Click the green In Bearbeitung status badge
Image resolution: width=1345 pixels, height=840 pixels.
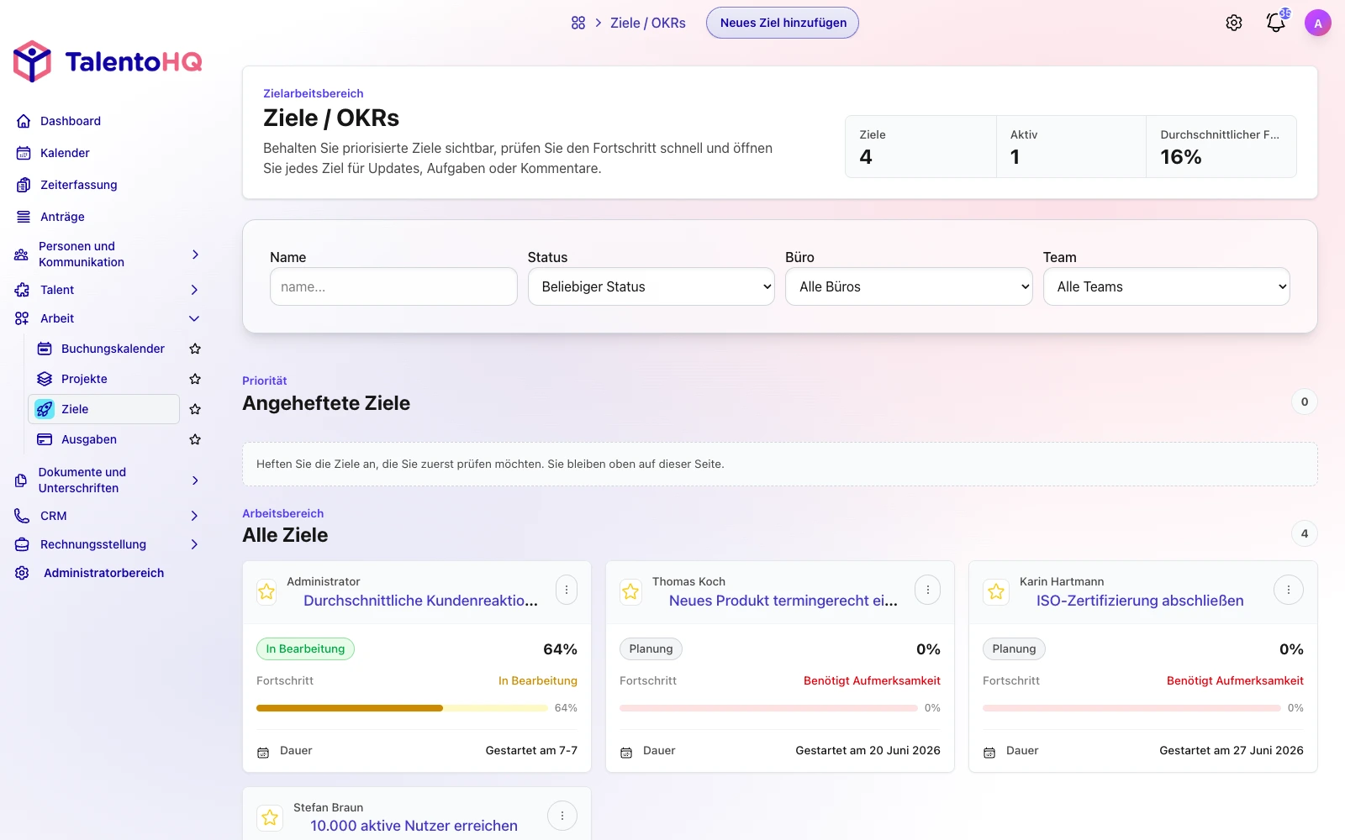pos(305,648)
